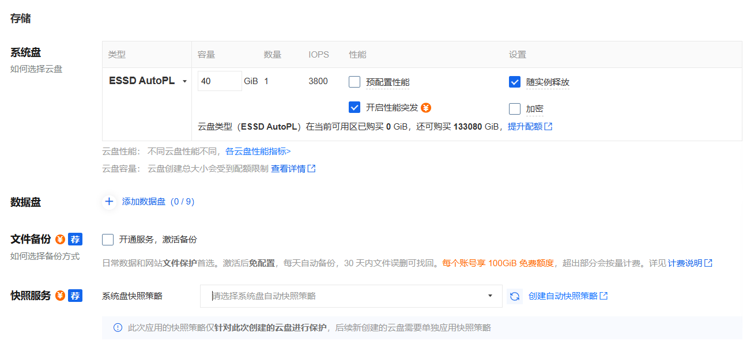743x348 pixels.
Task: Click the external link icon after 计费说明
Action: tap(708, 263)
